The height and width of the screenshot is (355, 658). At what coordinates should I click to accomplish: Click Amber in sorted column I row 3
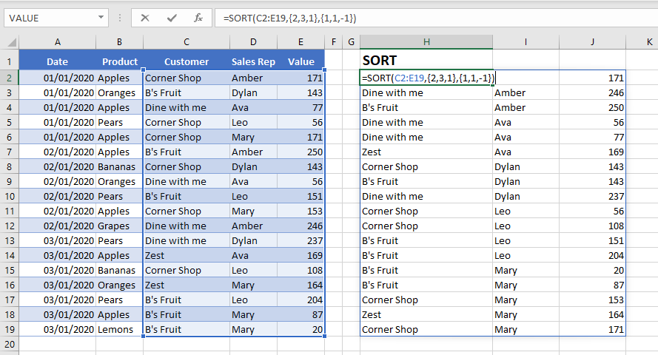pos(526,92)
